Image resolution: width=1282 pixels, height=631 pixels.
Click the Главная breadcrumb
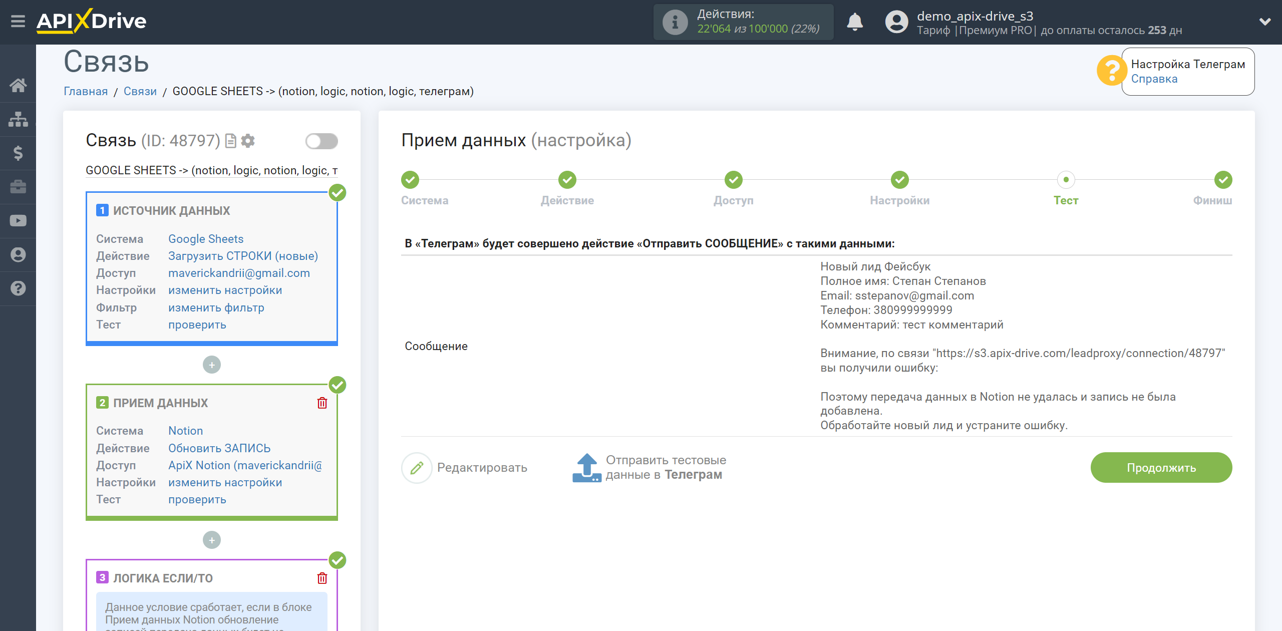click(86, 91)
